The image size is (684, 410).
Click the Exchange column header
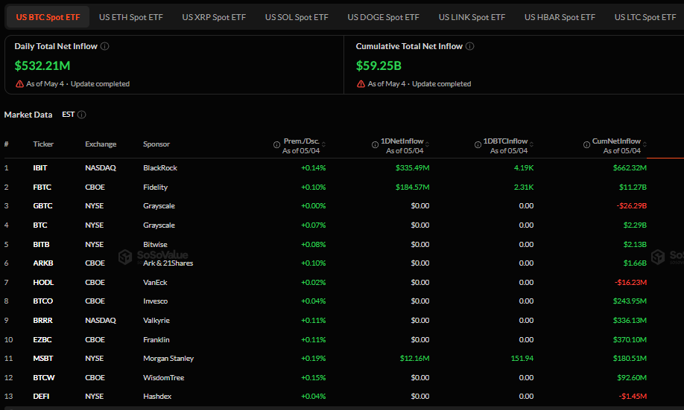[x=101, y=144]
